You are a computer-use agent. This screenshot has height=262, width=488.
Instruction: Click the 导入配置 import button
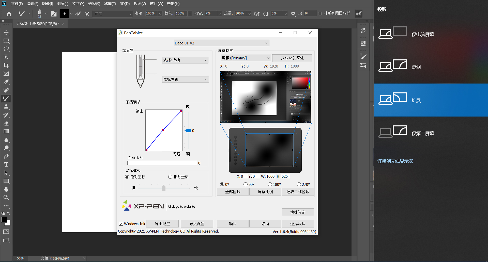pos(197,224)
